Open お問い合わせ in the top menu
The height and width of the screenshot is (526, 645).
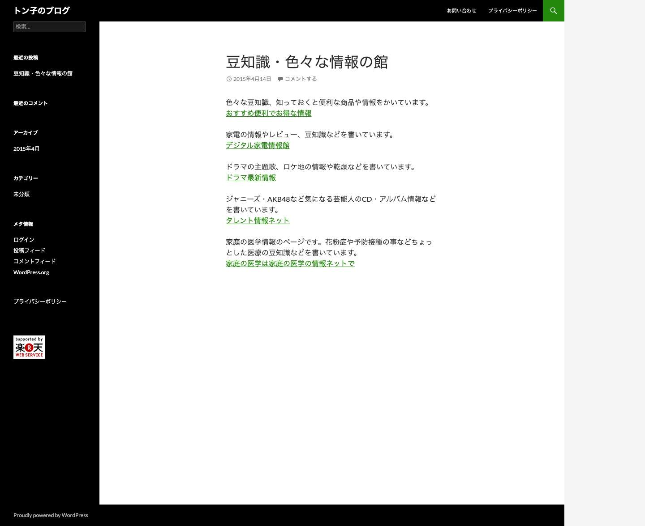[x=461, y=10]
